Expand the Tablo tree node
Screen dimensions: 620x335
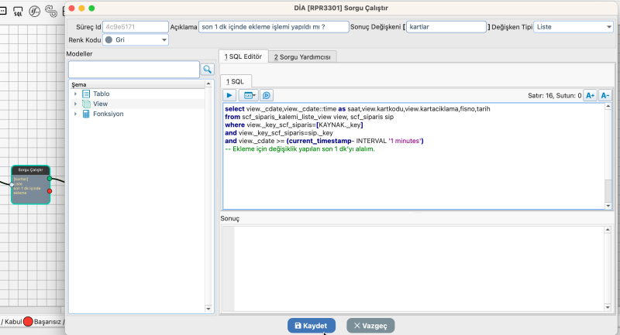[x=76, y=94]
